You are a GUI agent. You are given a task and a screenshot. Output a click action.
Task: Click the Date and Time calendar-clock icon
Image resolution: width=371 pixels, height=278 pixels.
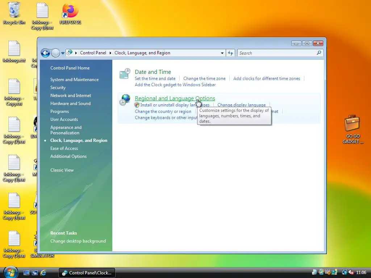(x=125, y=73)
